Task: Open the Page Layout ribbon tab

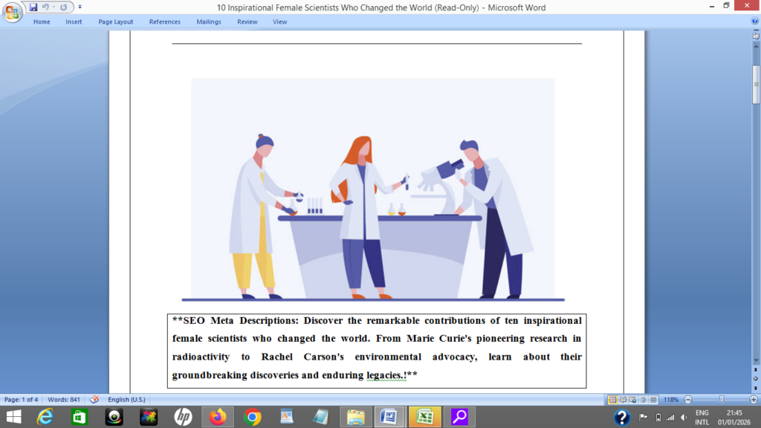Action: click(x=115, y=22)
